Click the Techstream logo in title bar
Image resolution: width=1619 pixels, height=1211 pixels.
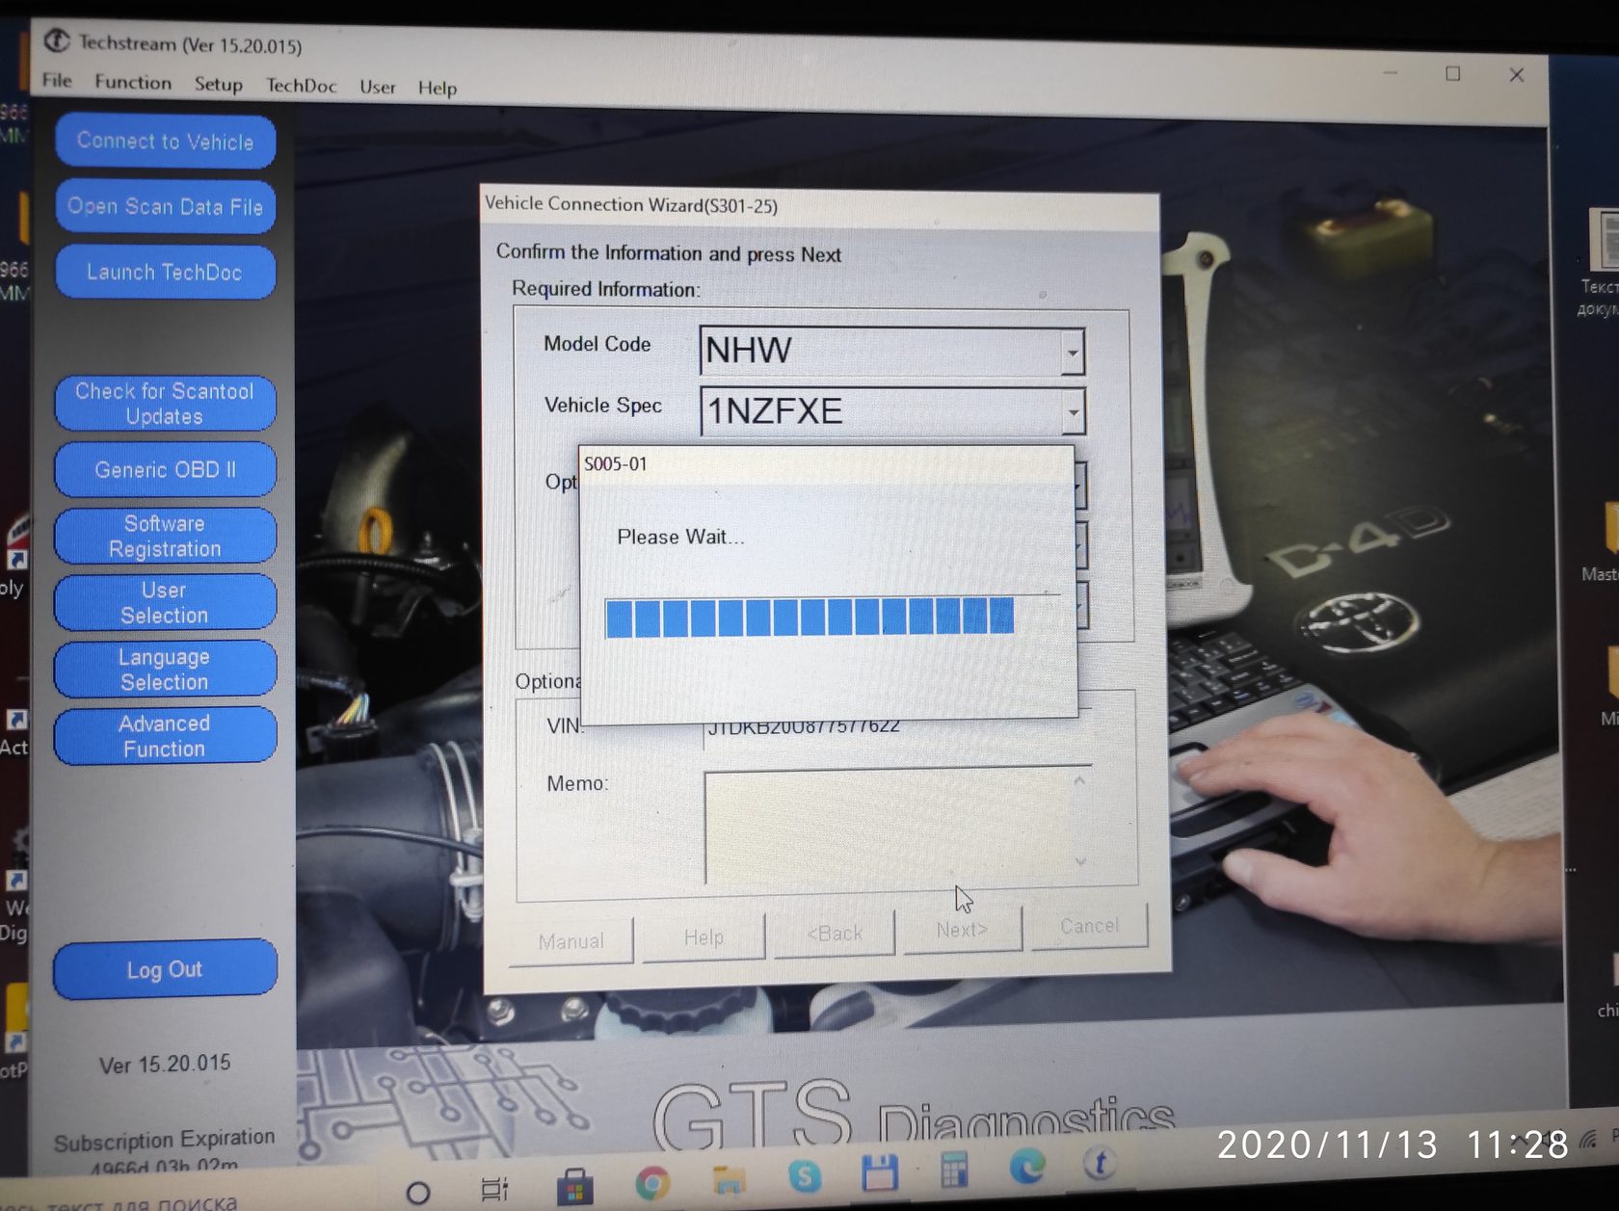[x=57, y=40]
